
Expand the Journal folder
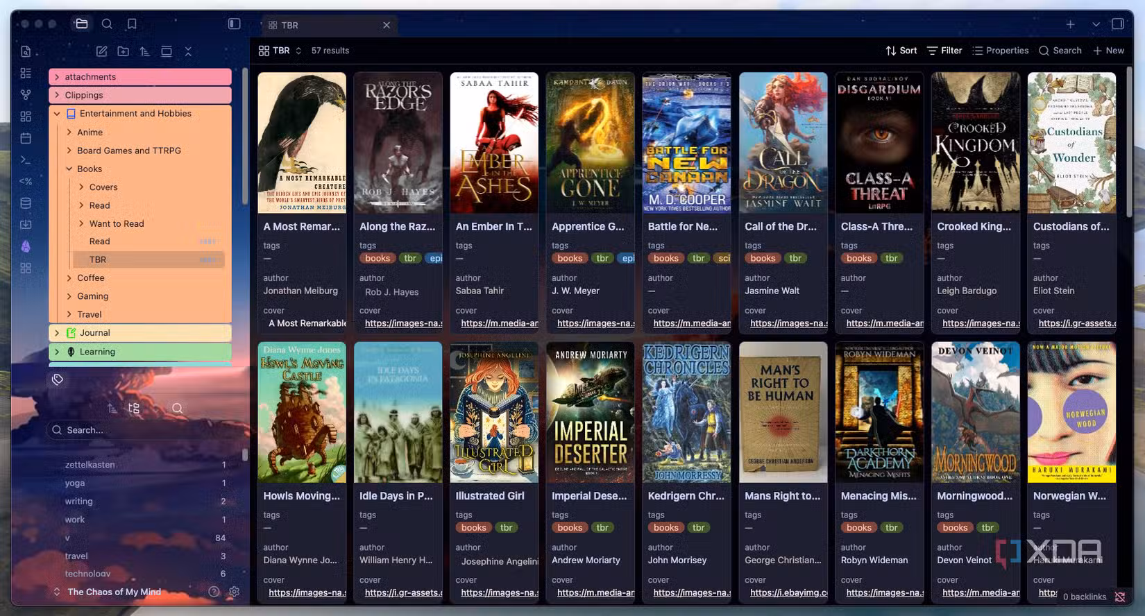pyautogui.click(x=140, y=333)
